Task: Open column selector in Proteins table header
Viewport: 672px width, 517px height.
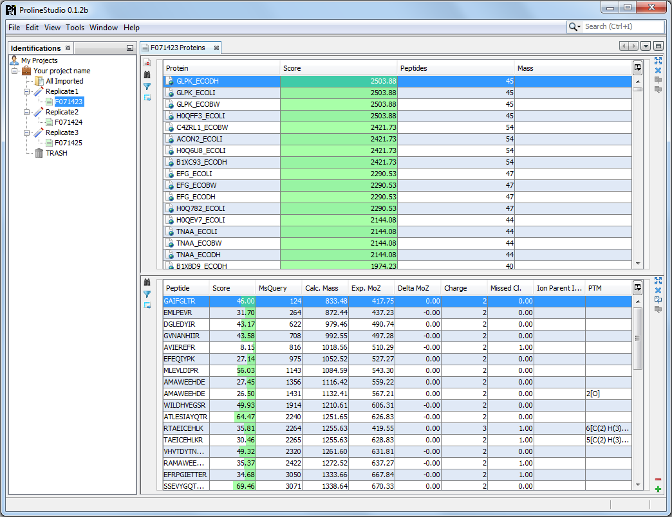Action: pyautogui.click(x=637, y=68)
